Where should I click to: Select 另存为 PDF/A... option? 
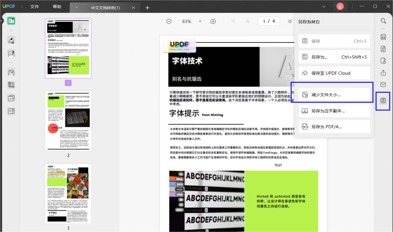[334, 127]
